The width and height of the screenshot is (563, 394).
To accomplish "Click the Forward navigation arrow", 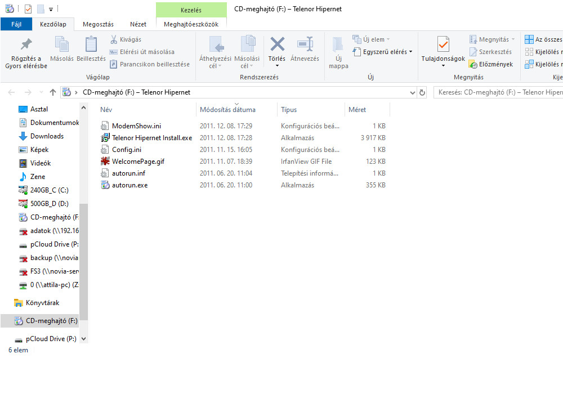I will pyautogui.click(x=28, y=92).
